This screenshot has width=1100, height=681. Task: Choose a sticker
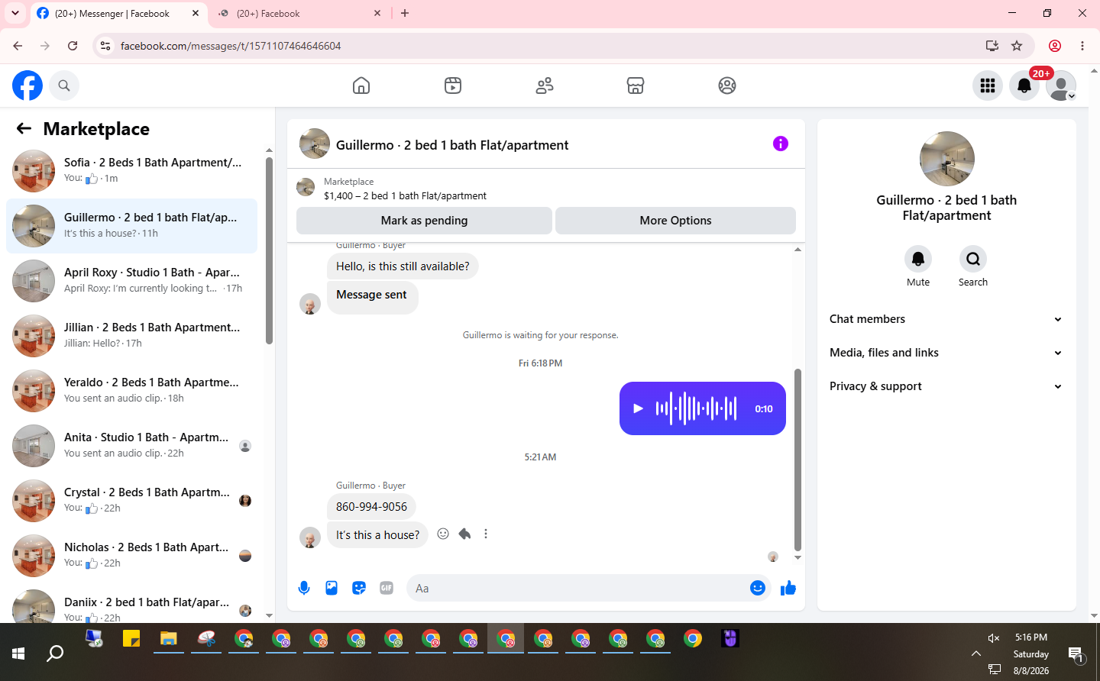tap(359, 588)
